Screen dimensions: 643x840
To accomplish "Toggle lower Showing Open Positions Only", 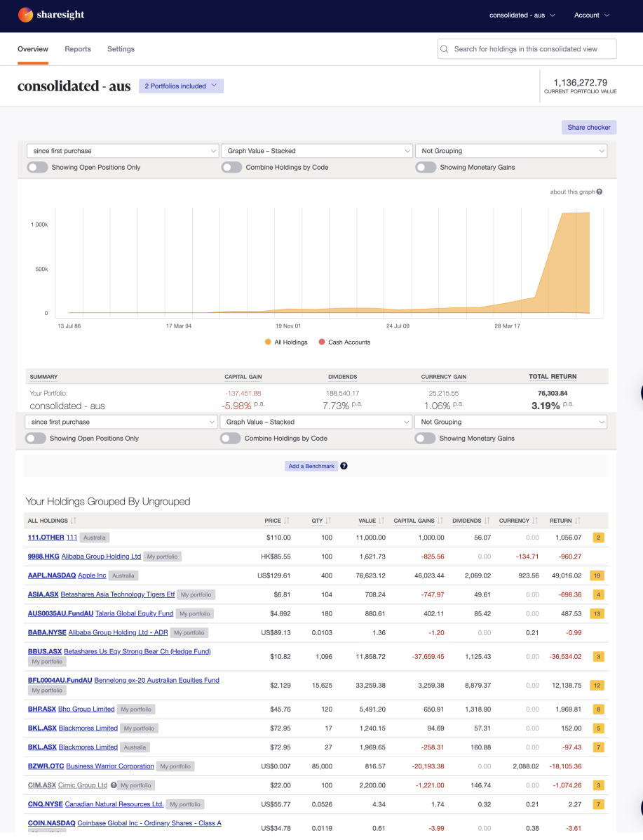I will point(35,438).
